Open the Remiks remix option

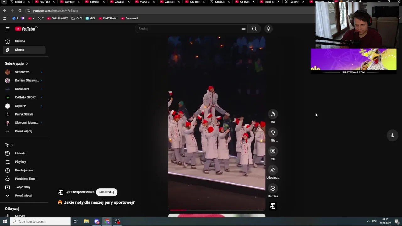tap(273, 188)
